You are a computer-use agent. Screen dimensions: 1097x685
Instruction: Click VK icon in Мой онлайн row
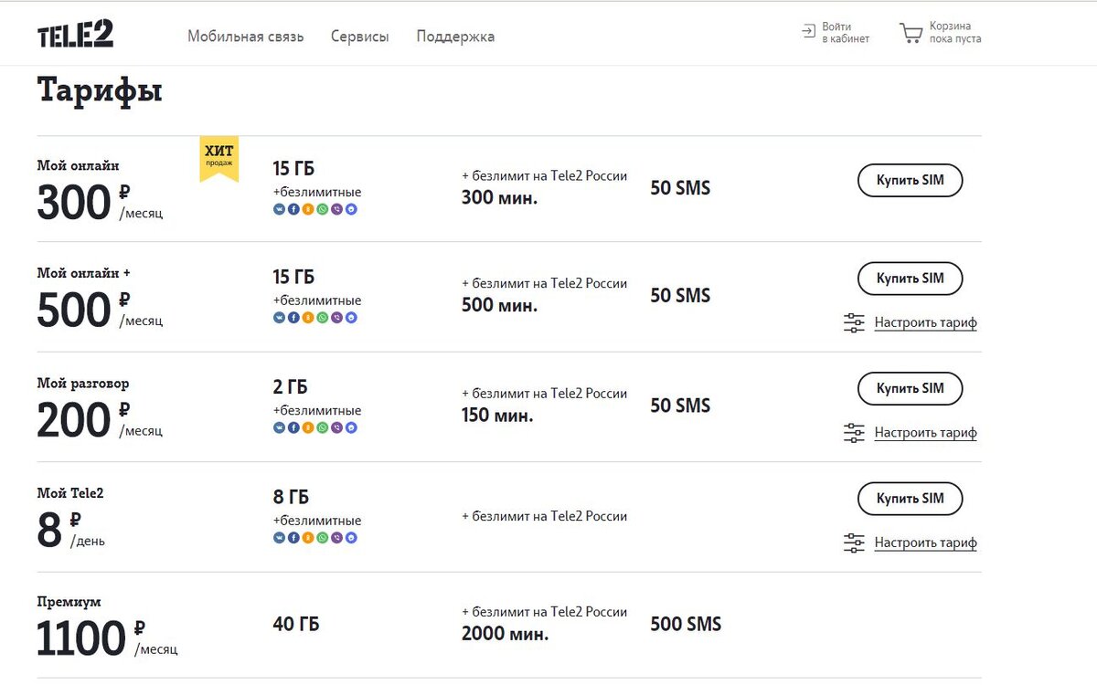(279, 209)
